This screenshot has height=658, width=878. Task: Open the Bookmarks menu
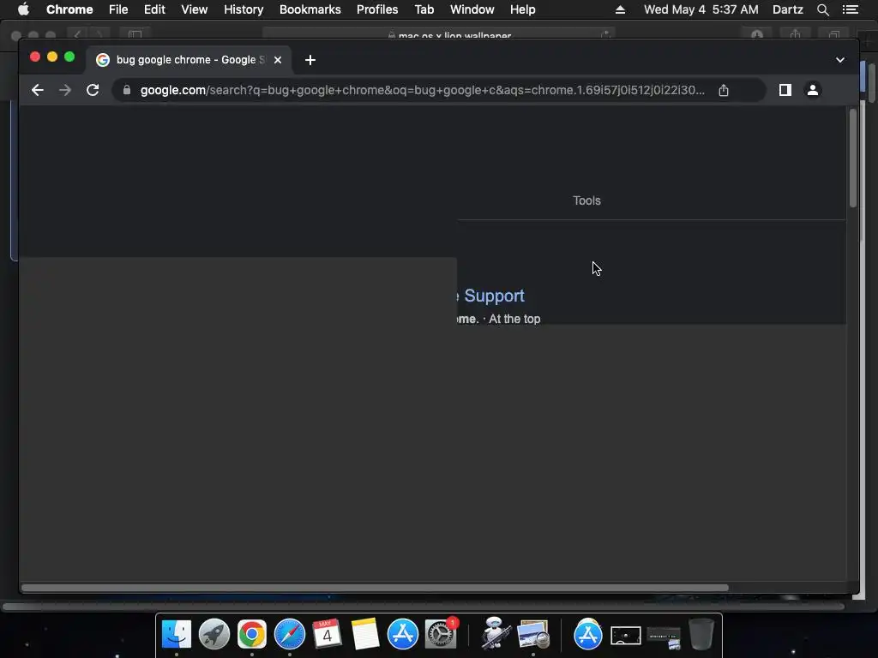click(310, 9)
